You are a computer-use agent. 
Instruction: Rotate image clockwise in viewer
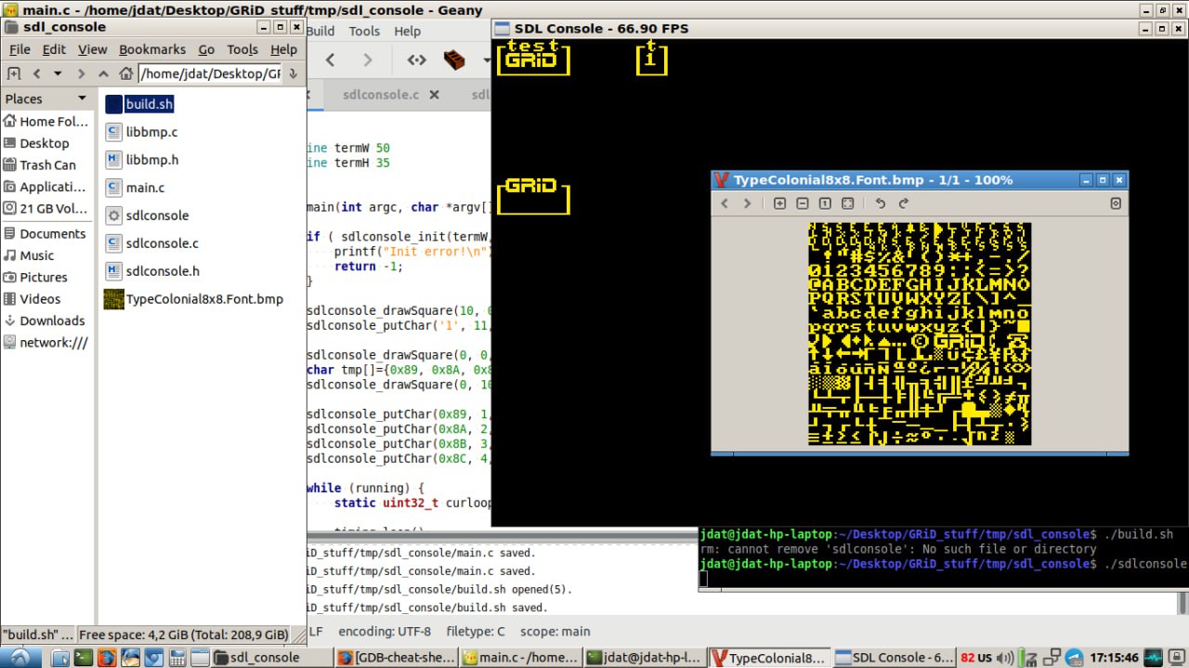tap(903, 203)
